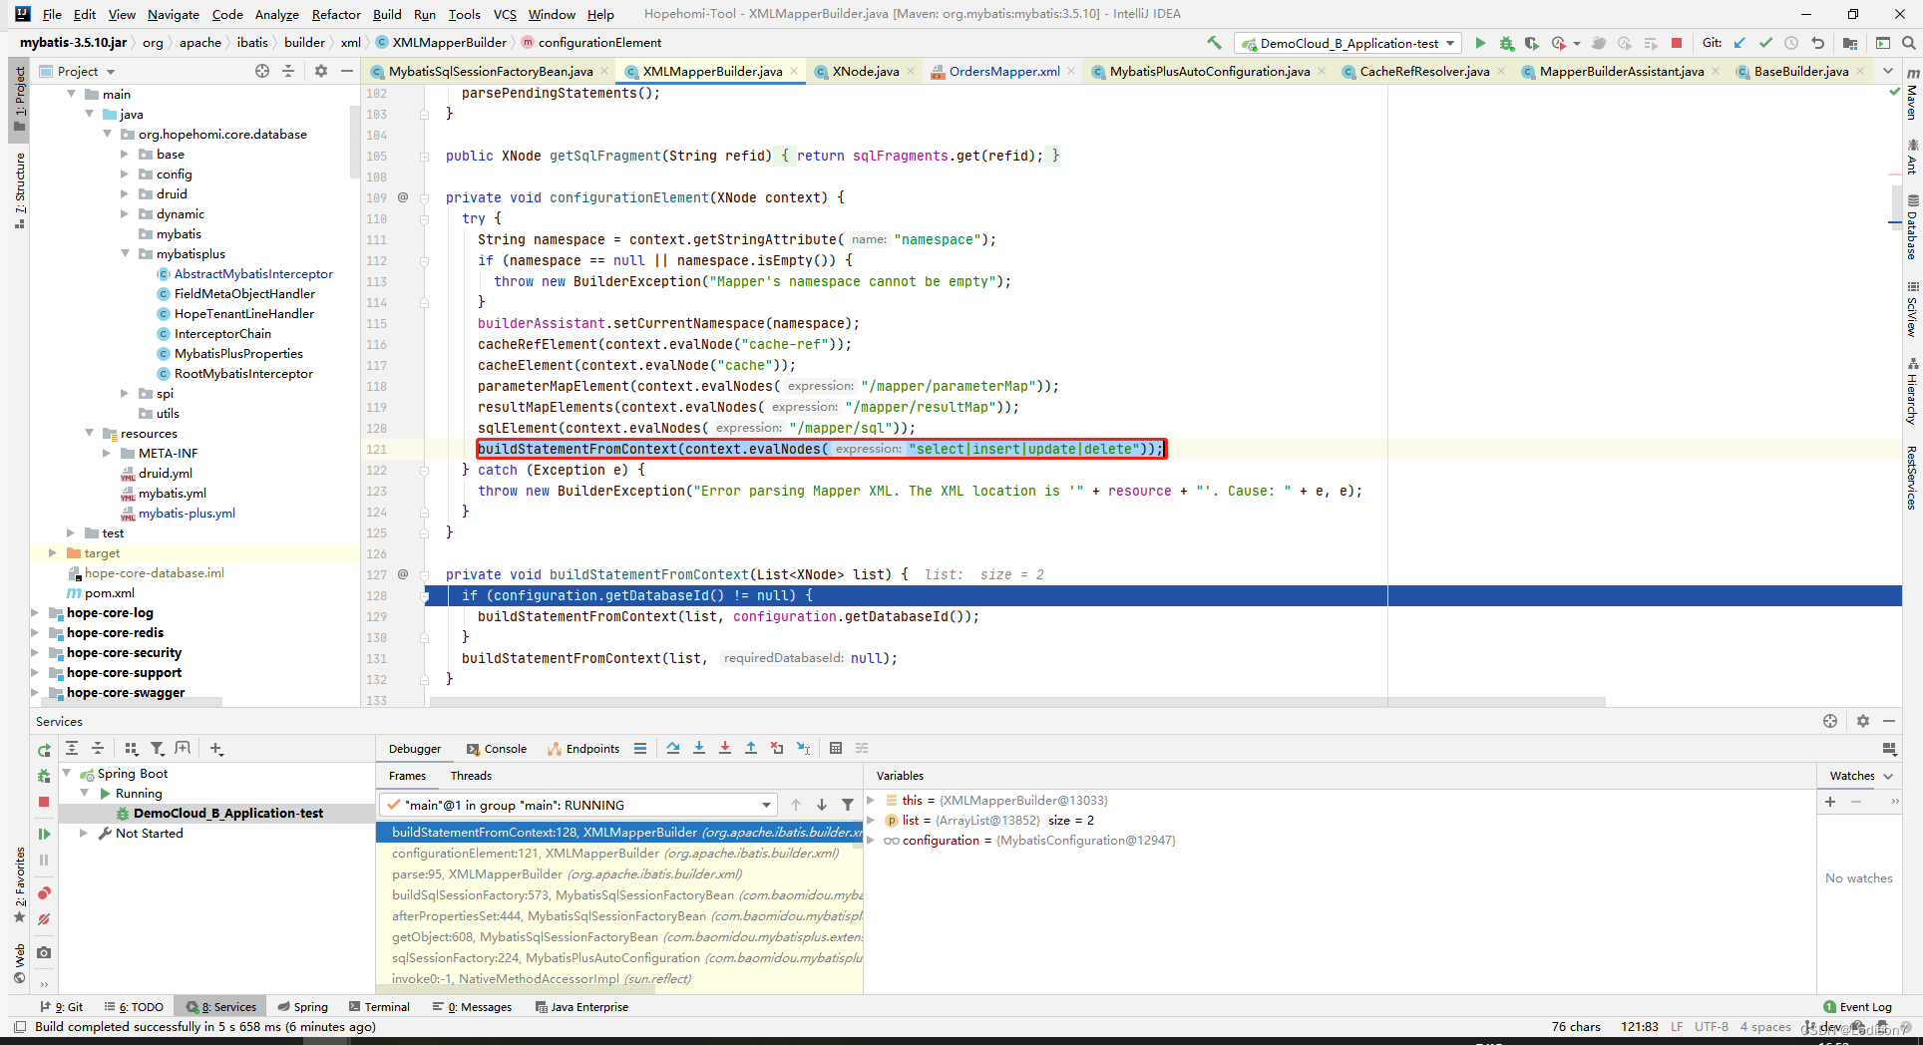Open the Project view mode dropdown
The height and width of the screenshot is (1045, 1923).
click(77, 71)
